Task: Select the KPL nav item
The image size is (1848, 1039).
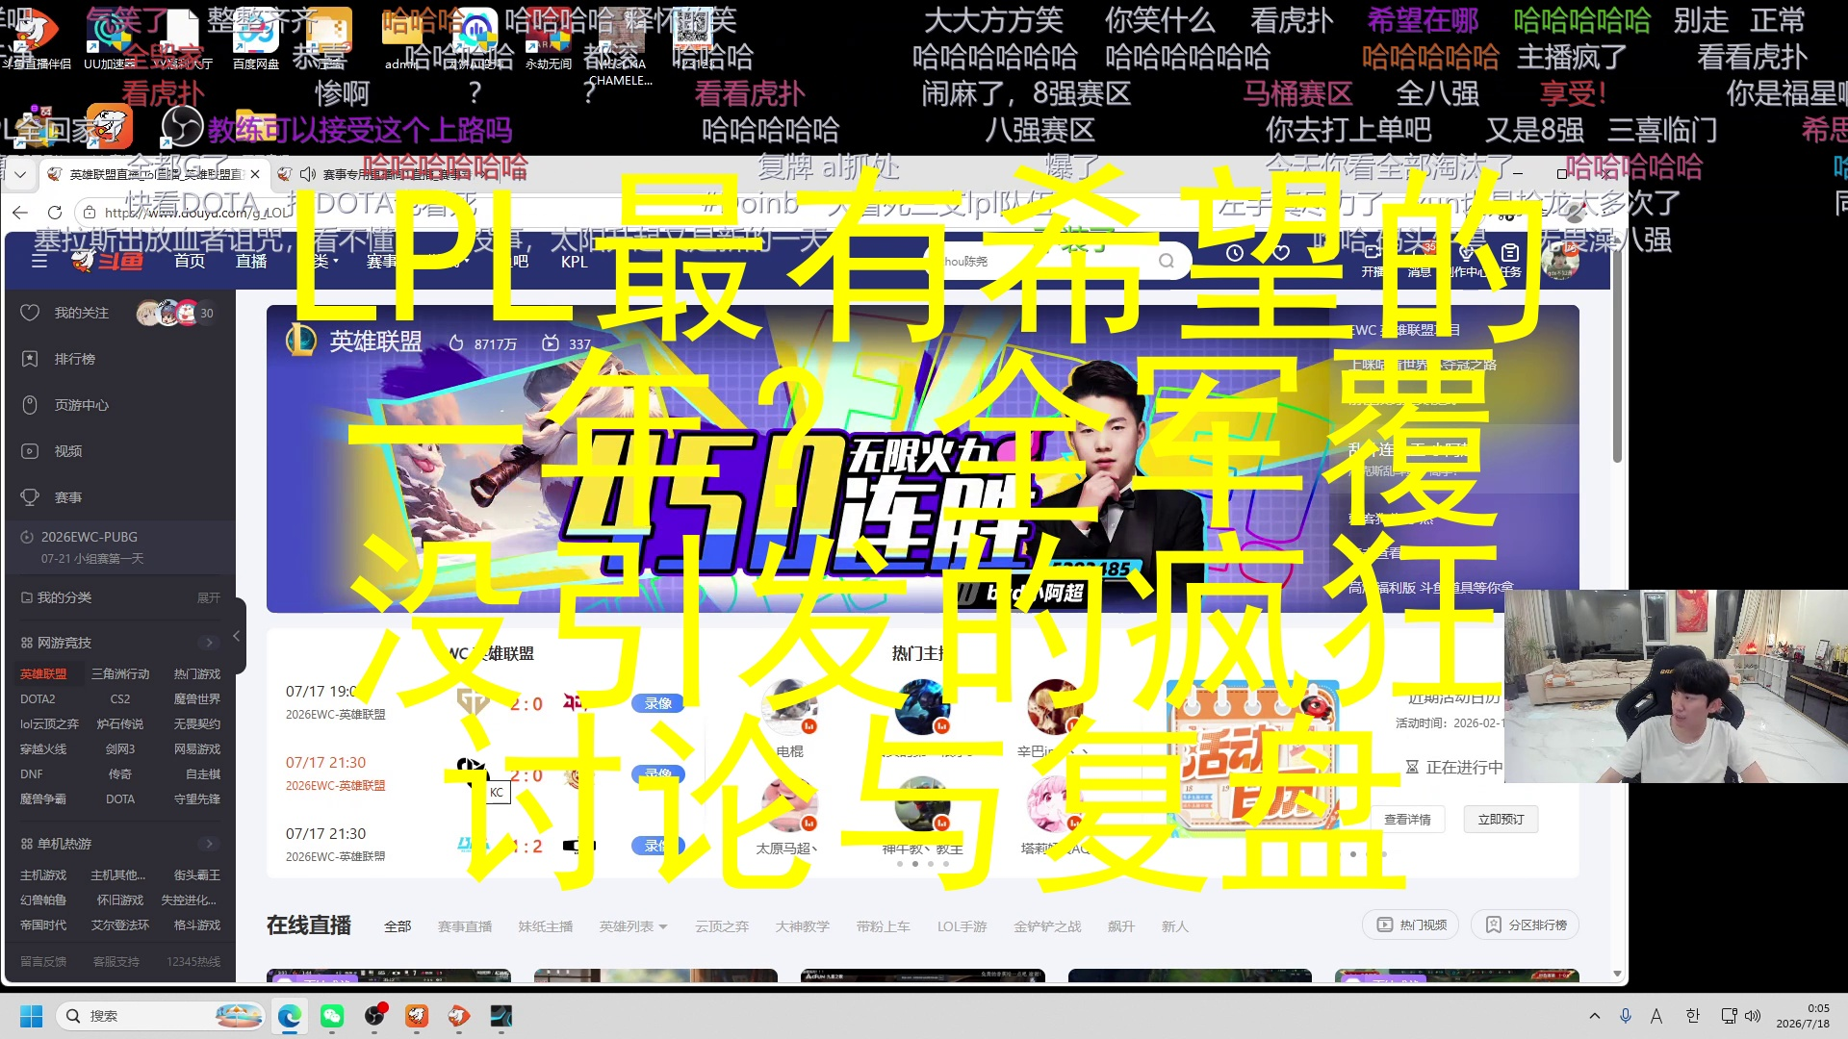Action: pyautogui.click(x=575, y=262)
